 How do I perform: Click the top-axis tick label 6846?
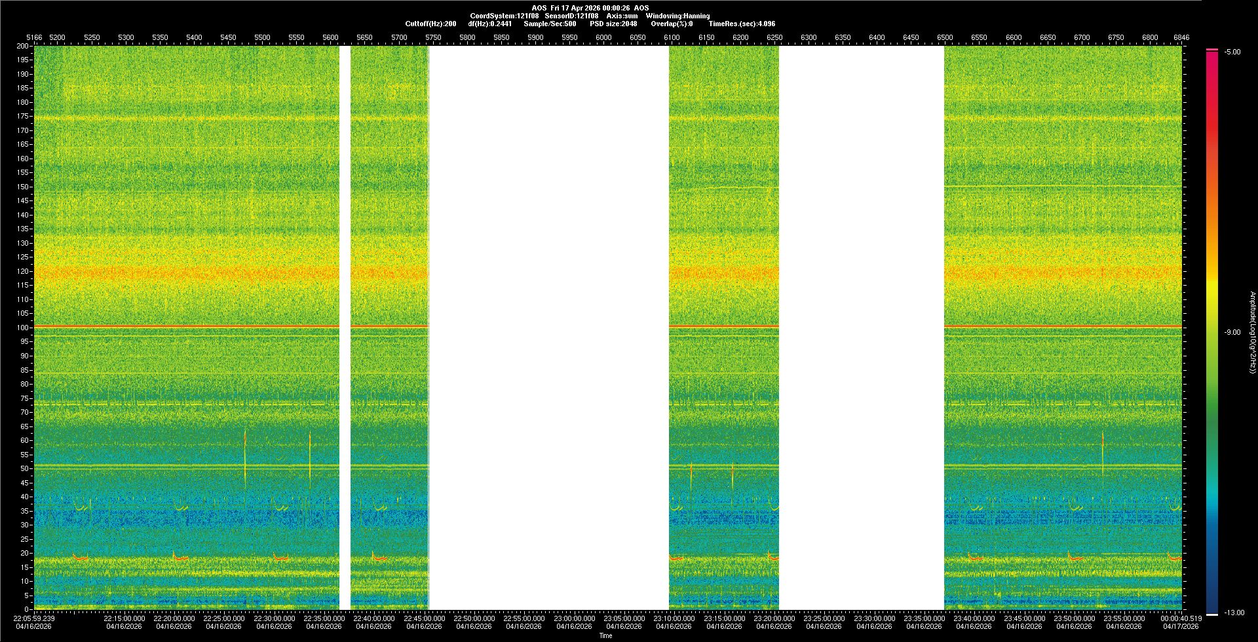(x=1182, y=37)
